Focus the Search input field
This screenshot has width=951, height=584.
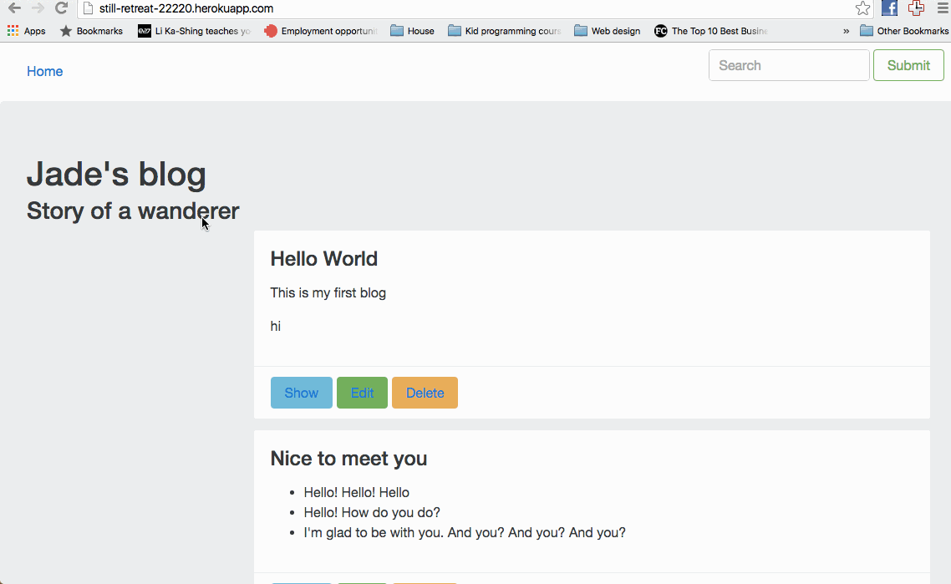[789, 65]
